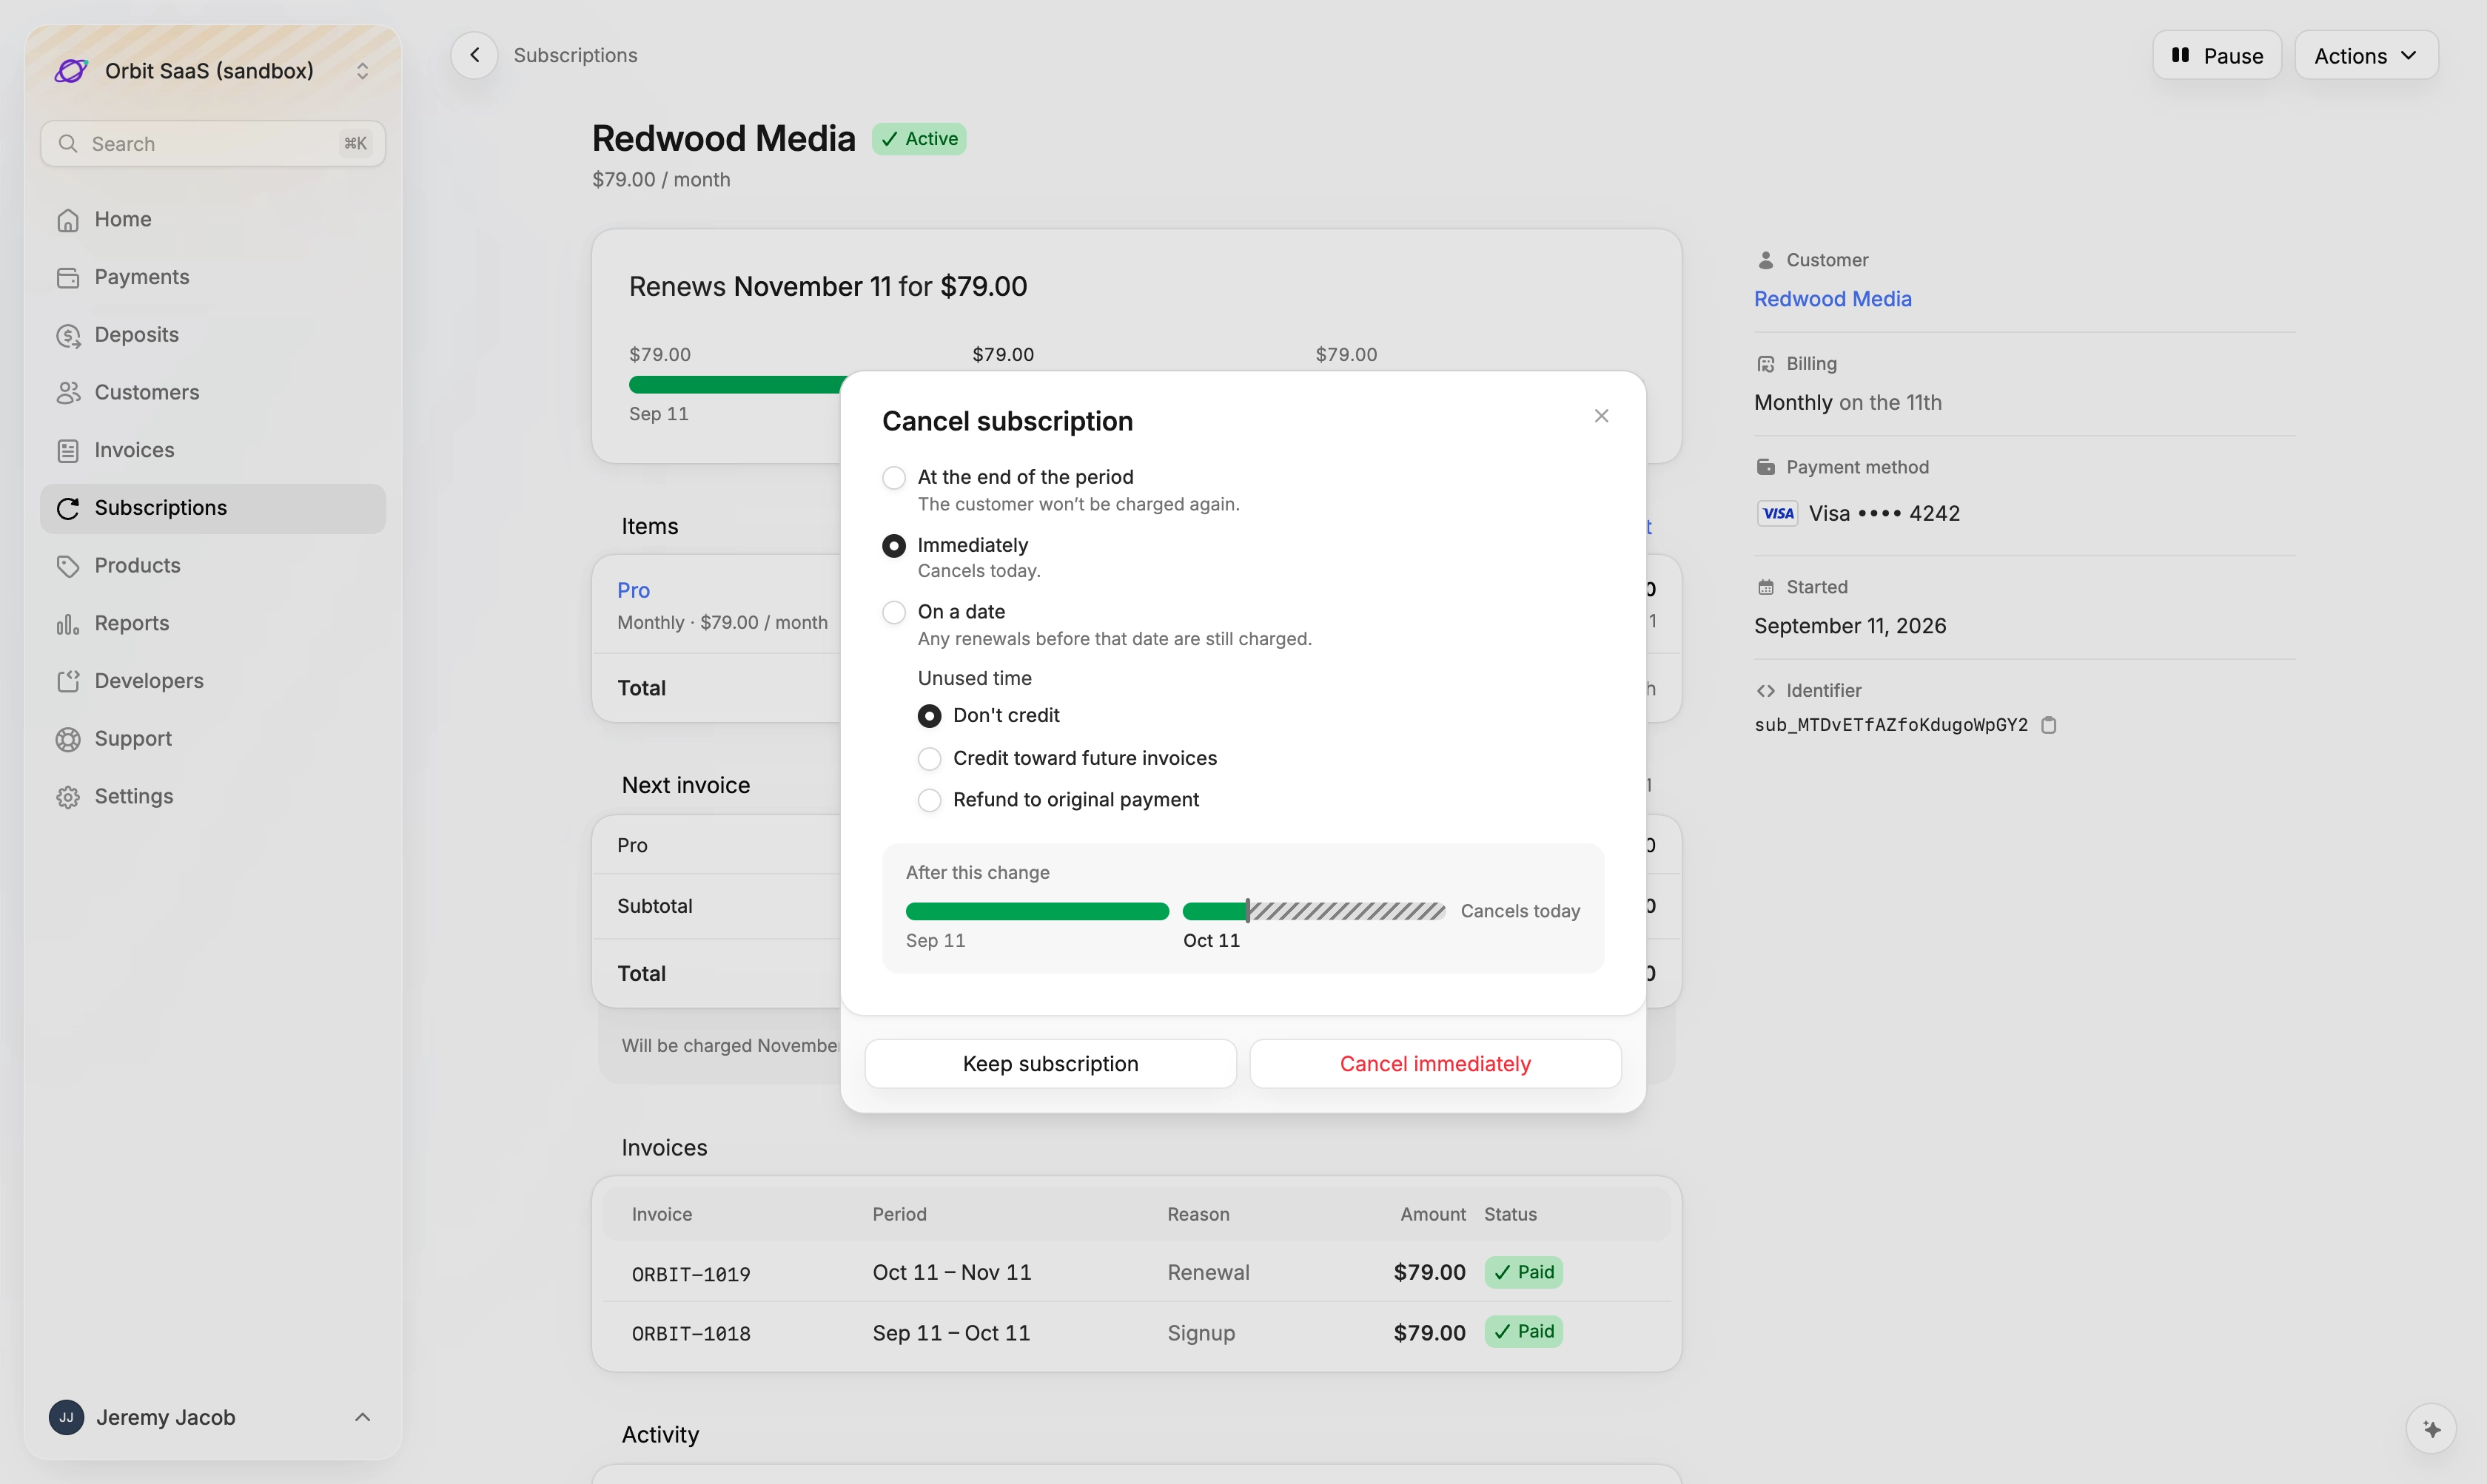The height and width of the screenshot is (1484, 2487).
Task: Pause the subscription
Action: pyautogui.click(x=2217, y=55)
